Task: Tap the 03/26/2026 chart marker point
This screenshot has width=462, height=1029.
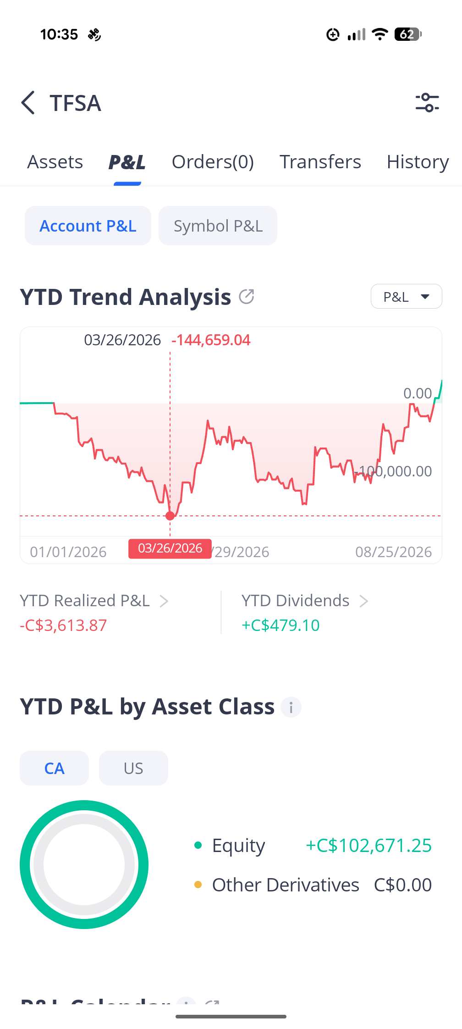Action: tap(170, 516)
